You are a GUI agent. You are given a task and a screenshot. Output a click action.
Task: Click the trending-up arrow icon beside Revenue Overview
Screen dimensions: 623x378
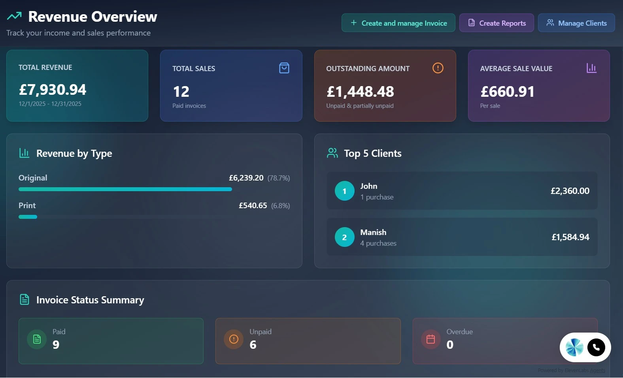14,16
